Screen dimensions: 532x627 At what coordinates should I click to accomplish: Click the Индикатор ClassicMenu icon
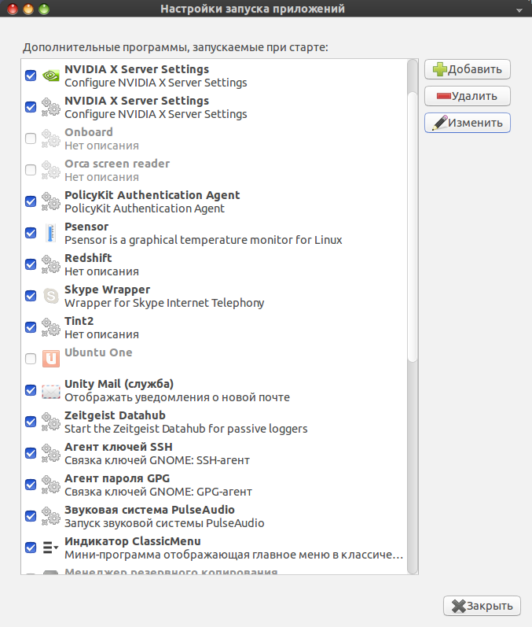[50, 548]
